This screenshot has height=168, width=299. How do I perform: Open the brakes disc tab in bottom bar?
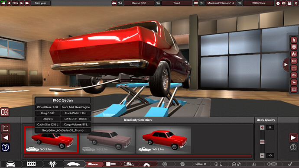182,164
